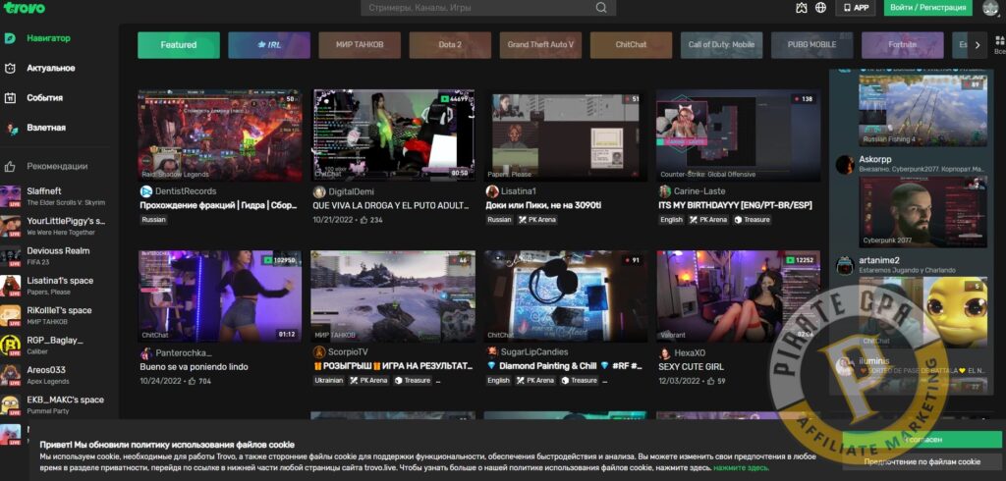Open the Навигатор menu item

click(49, 38)
